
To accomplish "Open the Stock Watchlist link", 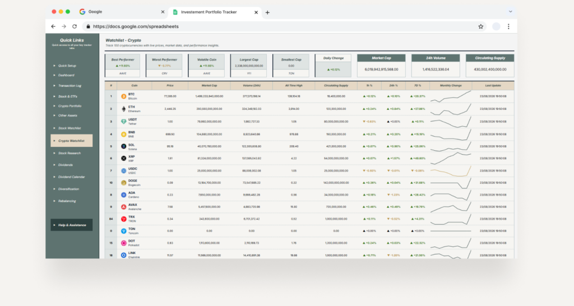I will click(x=70, y=128).
